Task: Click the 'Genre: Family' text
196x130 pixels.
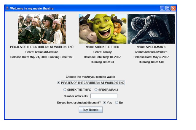Action: click(103, 52)
